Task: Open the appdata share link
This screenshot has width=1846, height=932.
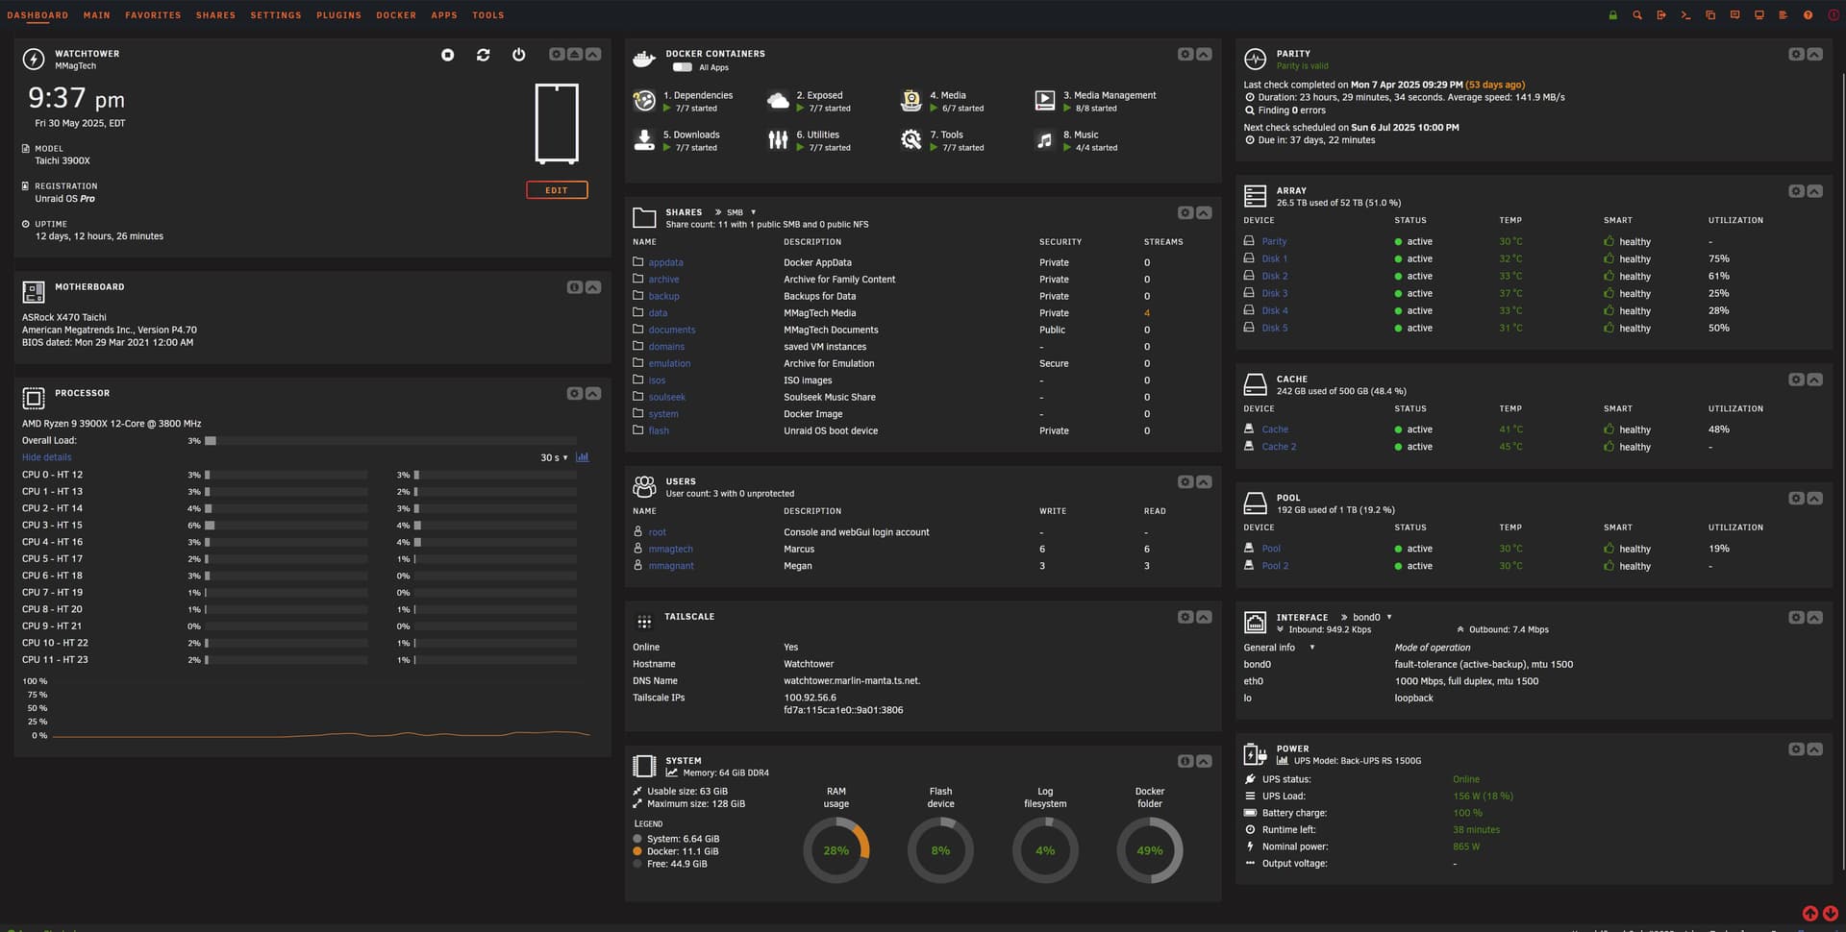Action: click(x=665, y=262)
